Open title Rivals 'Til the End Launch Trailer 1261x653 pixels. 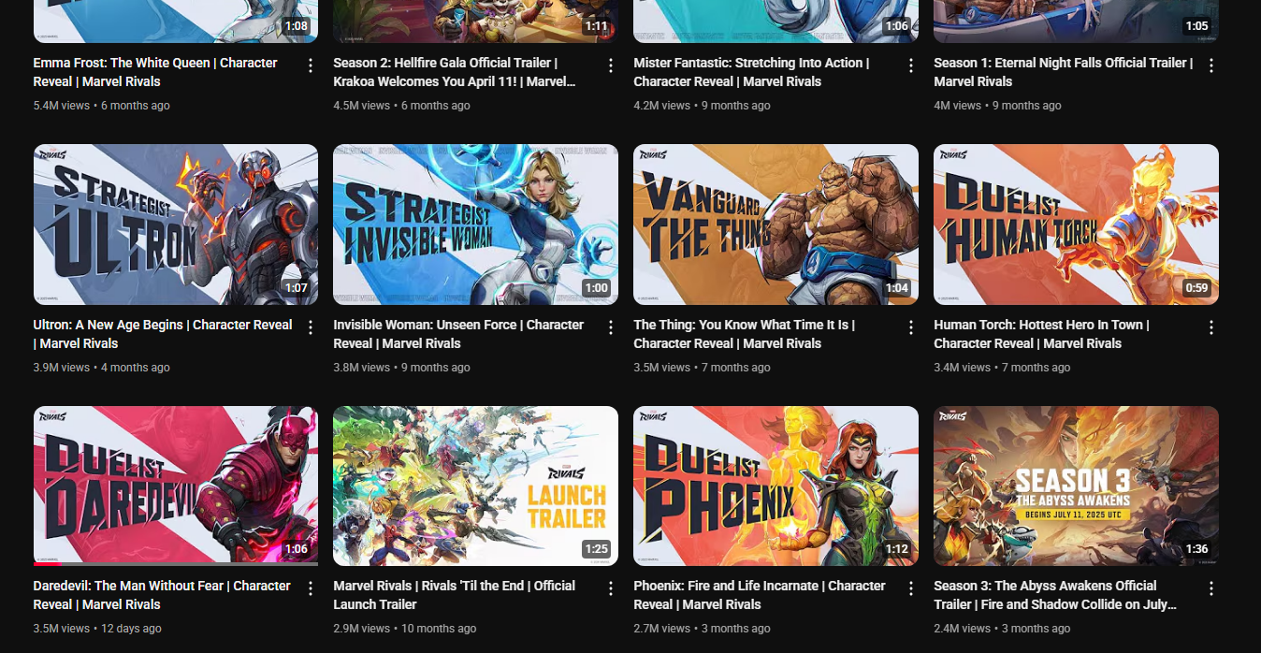(x=455, y=595)
